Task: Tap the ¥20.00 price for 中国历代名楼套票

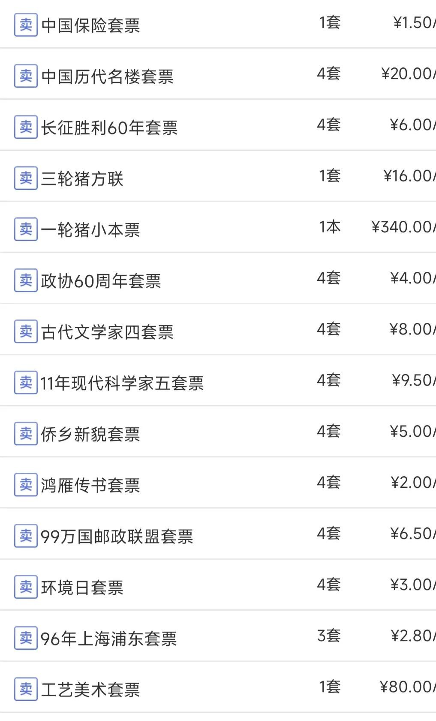Action: click(407, 74)
